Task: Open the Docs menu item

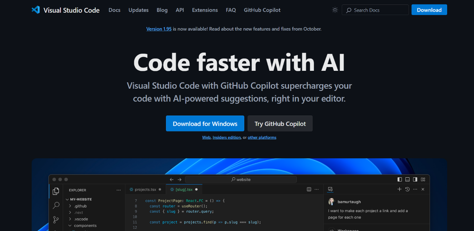Action: click(114, 10)
